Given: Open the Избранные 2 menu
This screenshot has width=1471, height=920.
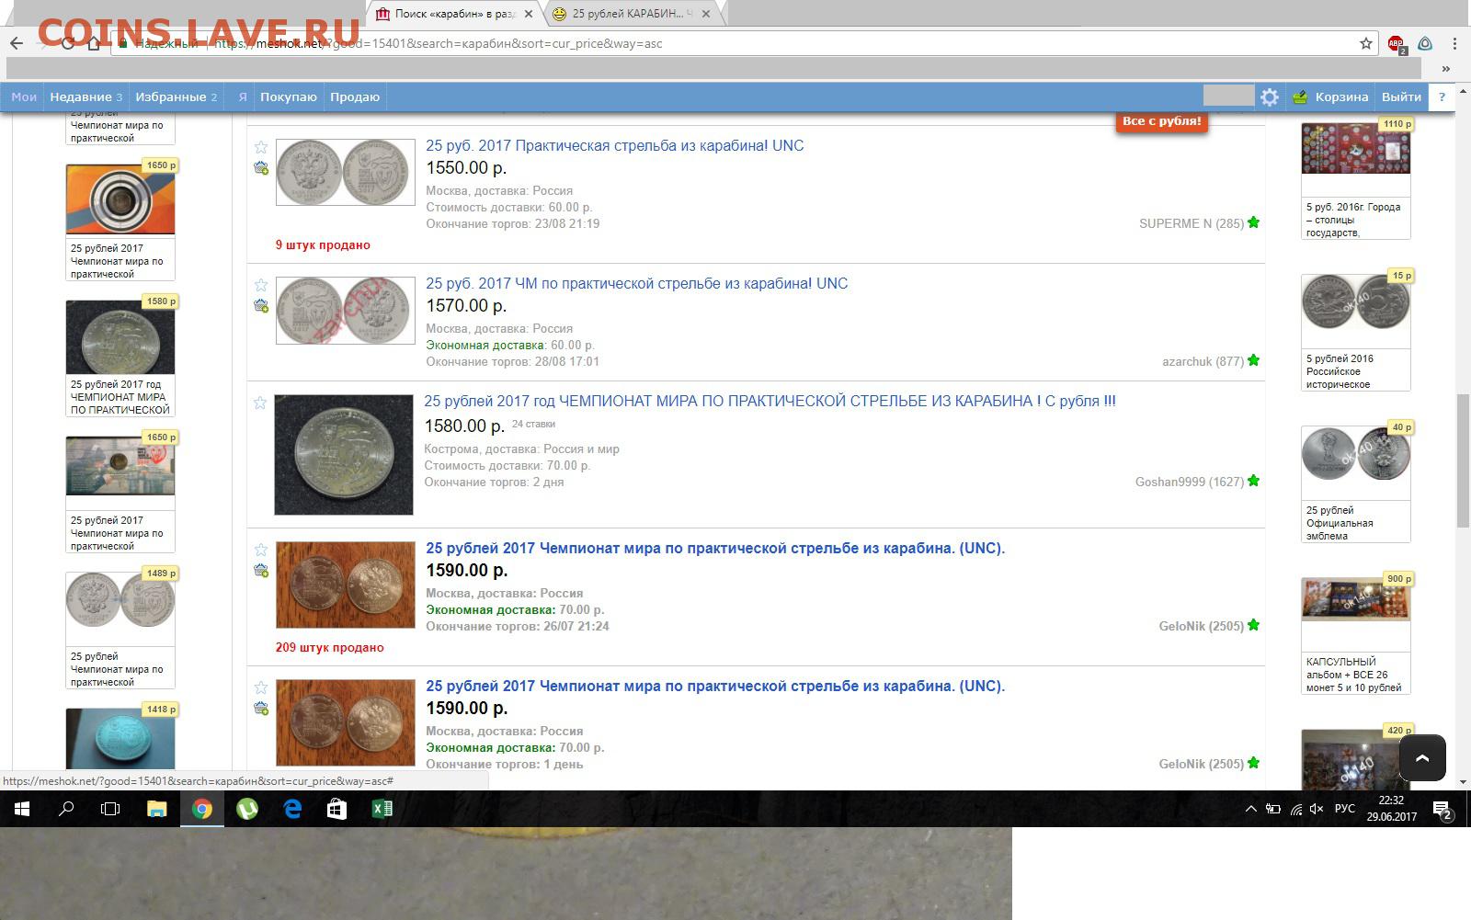Looking at the screenshot, I should (176, 97).
